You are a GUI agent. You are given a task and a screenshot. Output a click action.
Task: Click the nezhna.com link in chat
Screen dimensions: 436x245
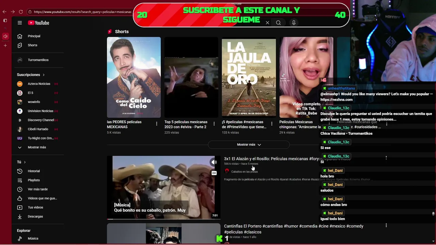336,100
